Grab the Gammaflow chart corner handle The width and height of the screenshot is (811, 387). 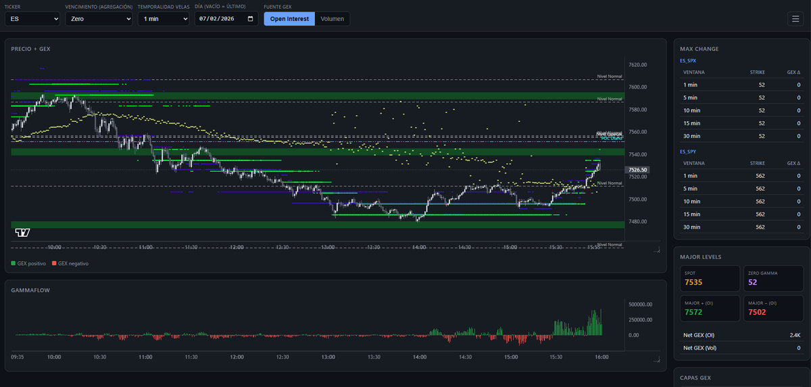(x=657, y=359)
